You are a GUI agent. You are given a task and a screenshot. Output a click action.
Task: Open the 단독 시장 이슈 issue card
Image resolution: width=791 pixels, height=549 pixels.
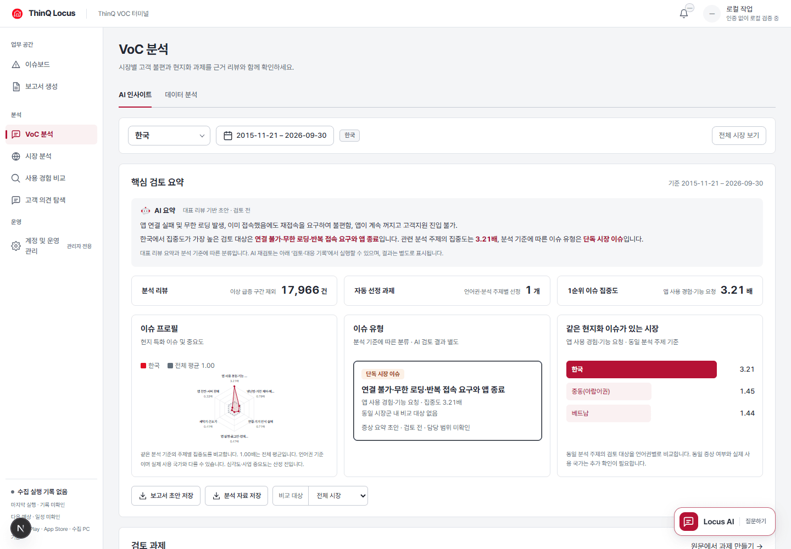click(448, 401)
